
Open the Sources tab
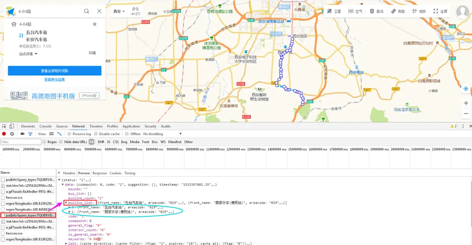tap(62, 126)
